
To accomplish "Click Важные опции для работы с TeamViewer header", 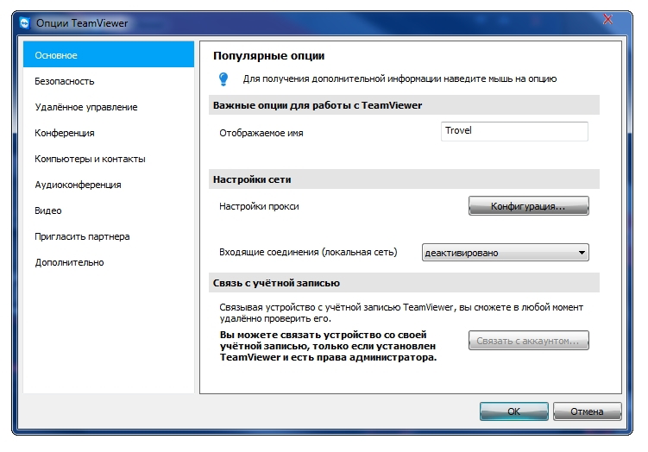I will pyautogui.click(x=404, y=105).
